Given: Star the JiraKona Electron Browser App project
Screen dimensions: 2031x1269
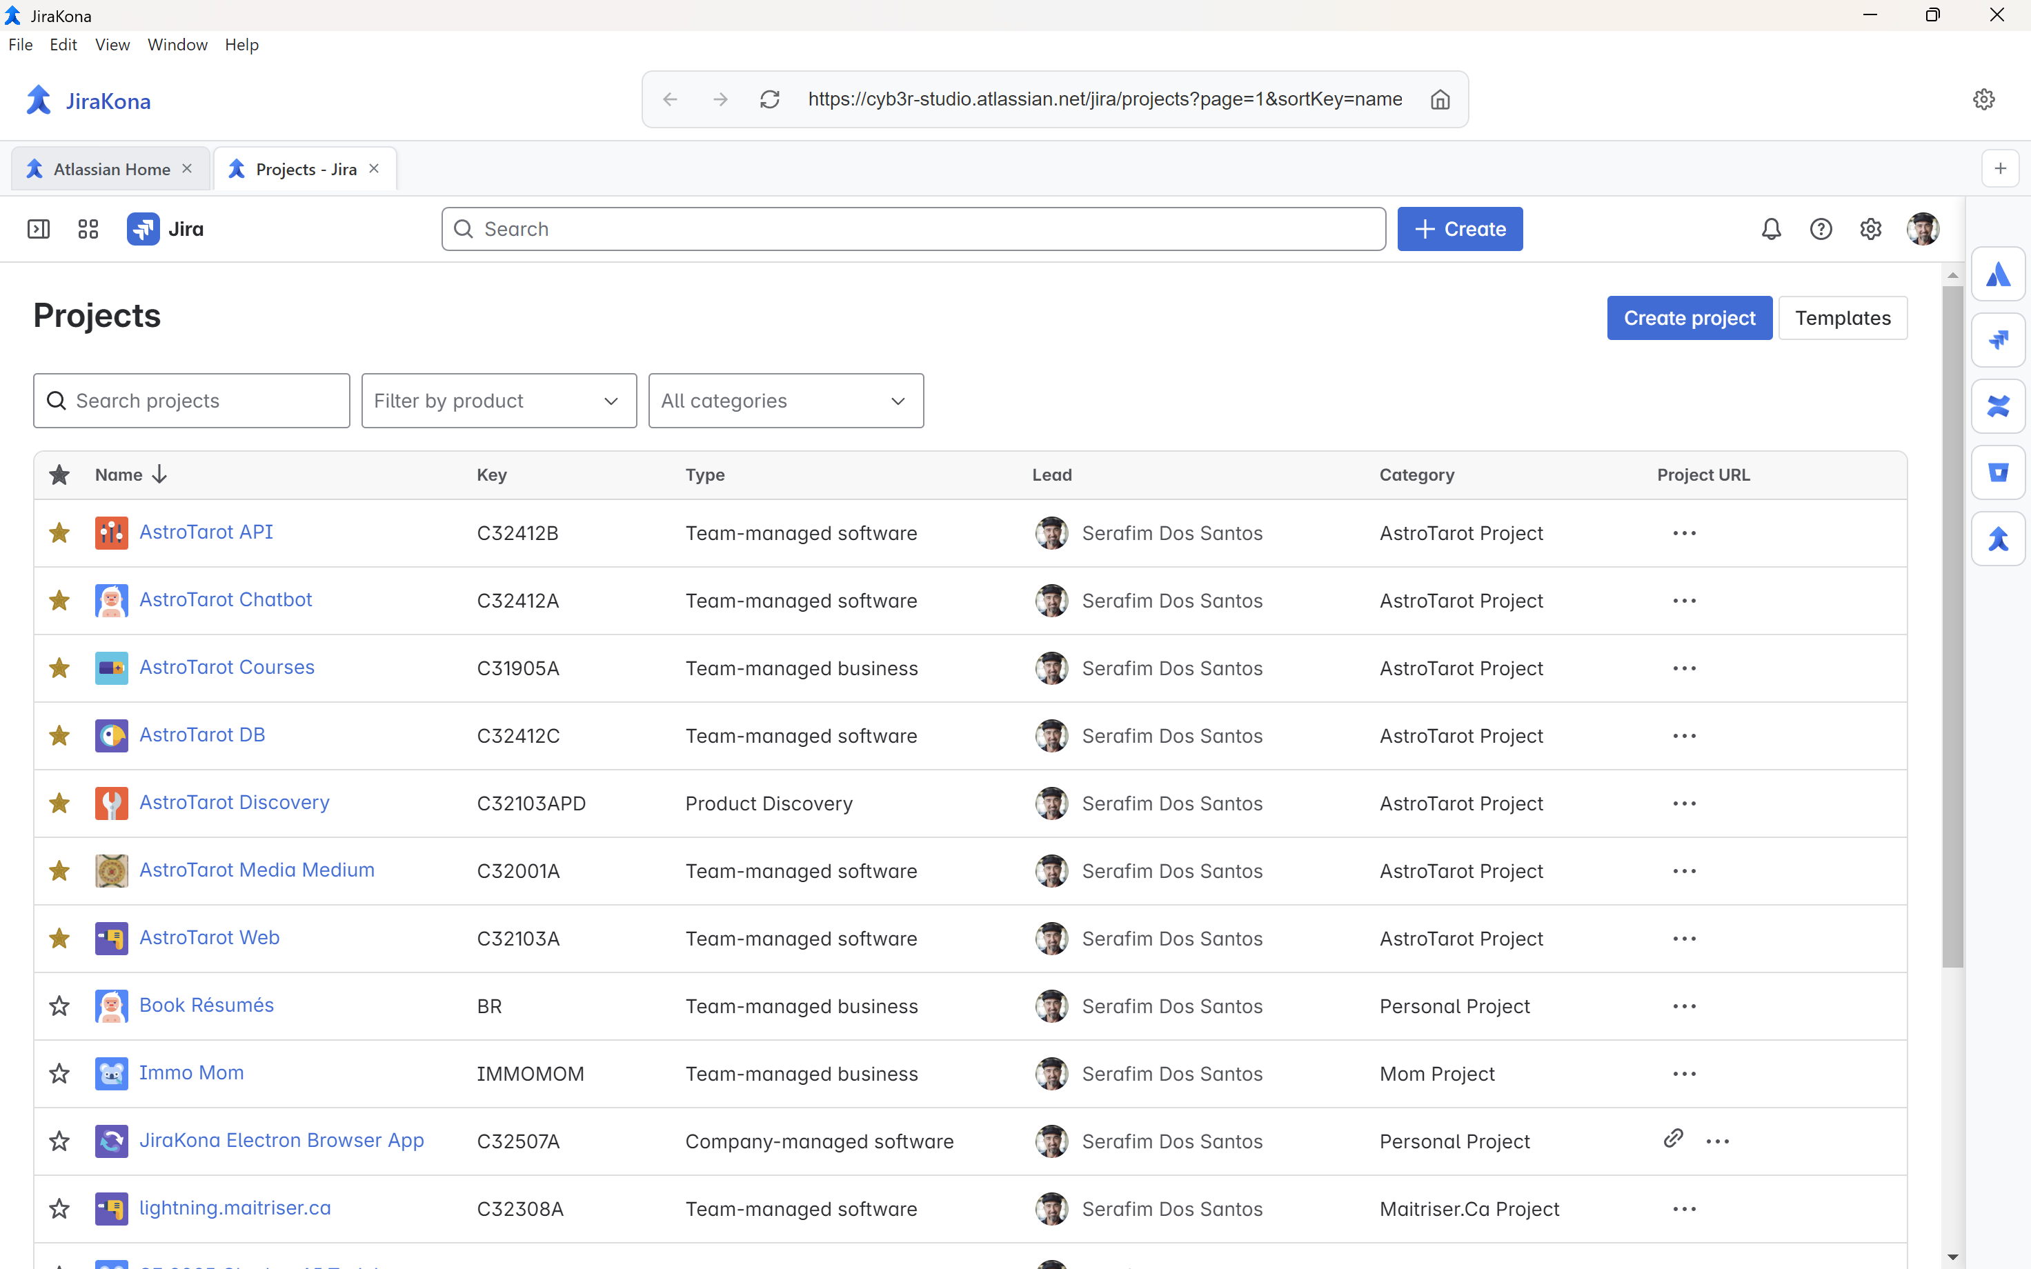Looking at the screenshot, I should pos(59,1141).
